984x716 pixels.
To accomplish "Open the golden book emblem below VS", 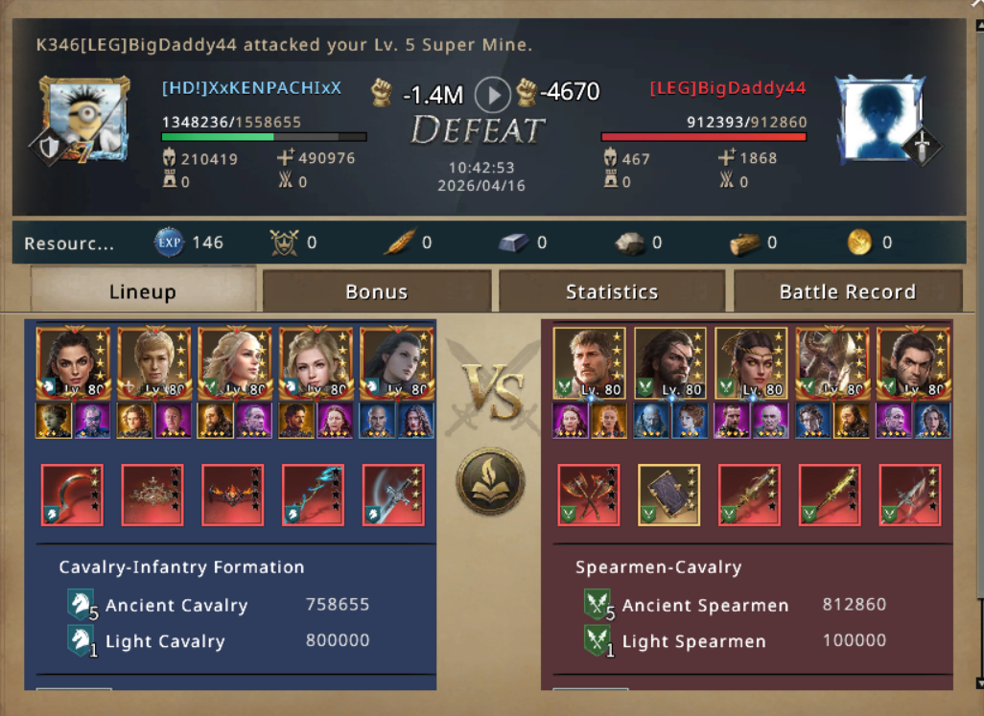I will pos(490,481).
